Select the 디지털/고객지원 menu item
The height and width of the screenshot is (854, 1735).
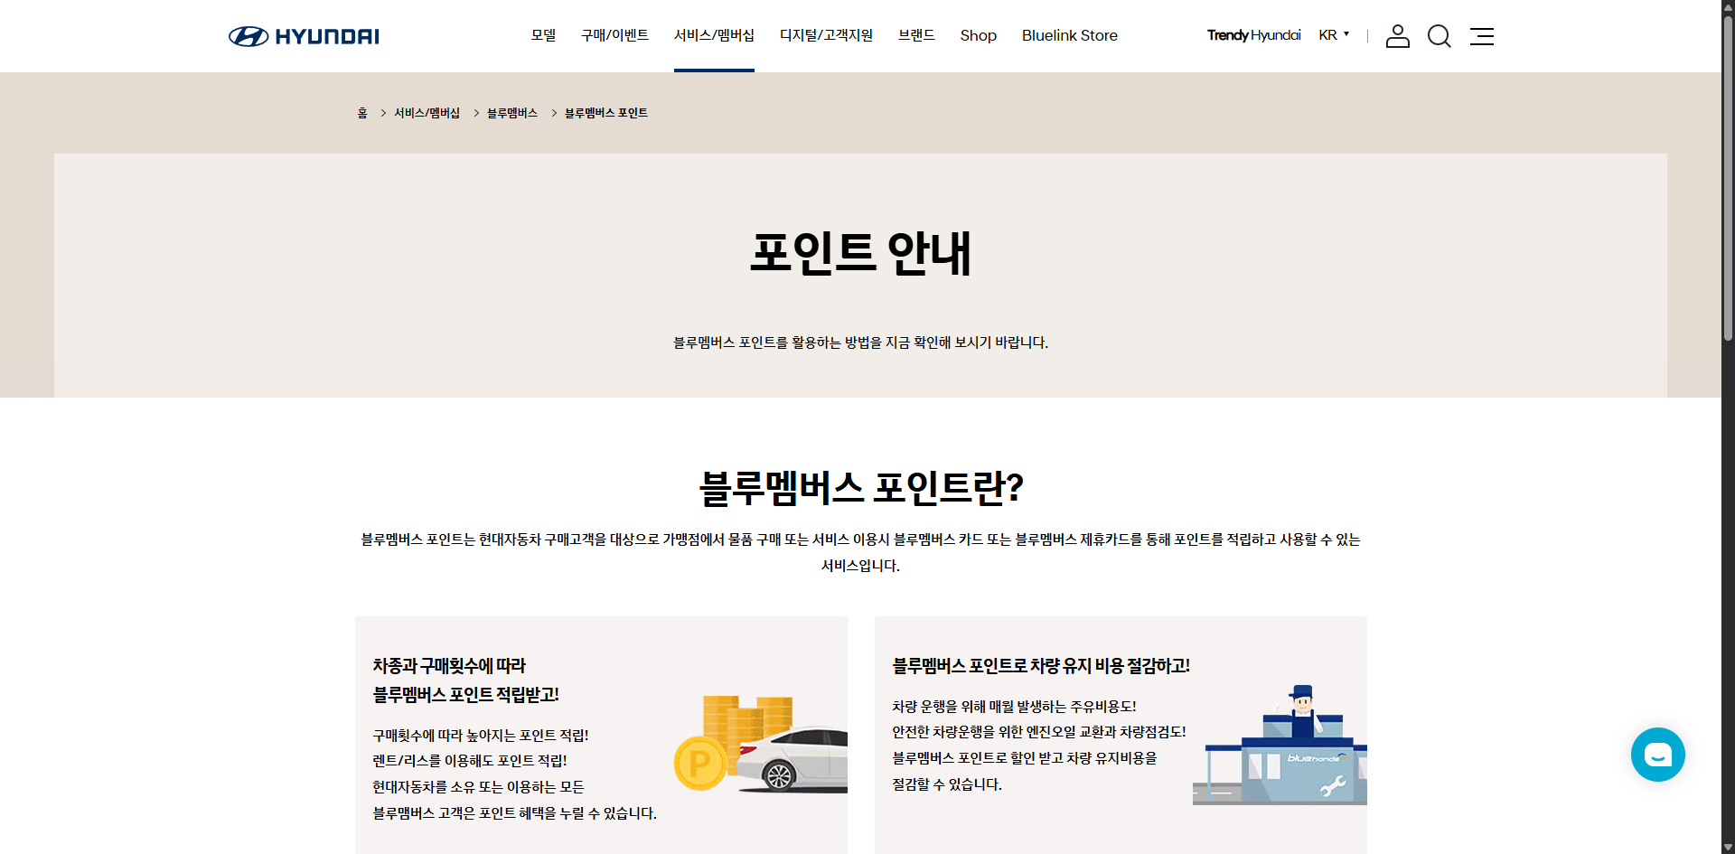pos(826,34)
